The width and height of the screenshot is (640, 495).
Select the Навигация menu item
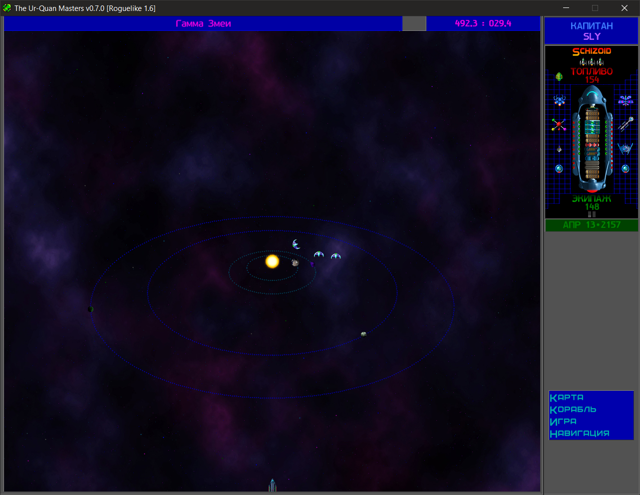580,433
